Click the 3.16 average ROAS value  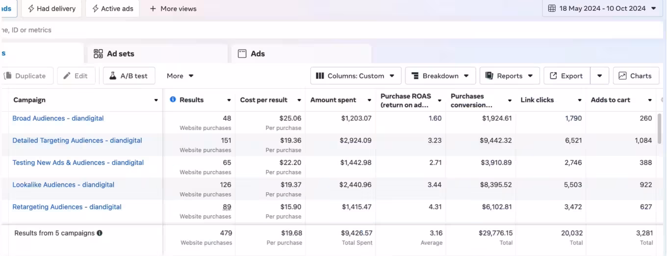click(436, 233)
